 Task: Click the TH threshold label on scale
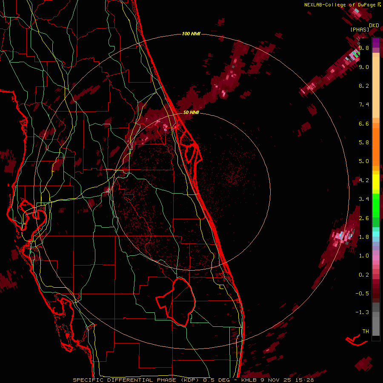pos(366,332)
